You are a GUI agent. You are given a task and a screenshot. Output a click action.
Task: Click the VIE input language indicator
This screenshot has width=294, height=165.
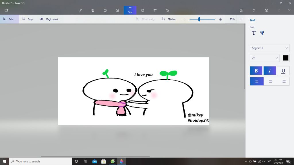(269, 161)
